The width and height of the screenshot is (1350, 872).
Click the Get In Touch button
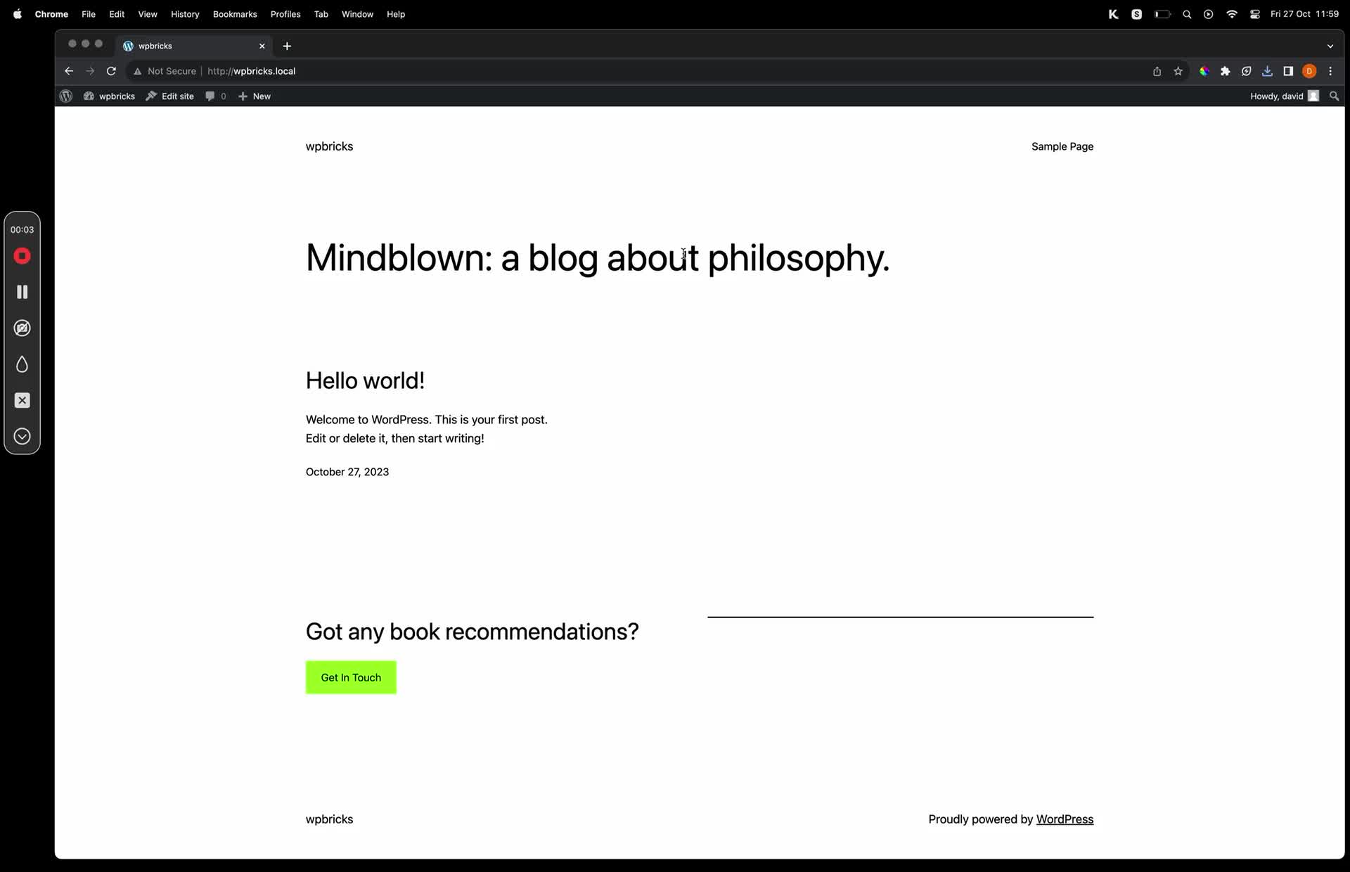(351, 677)
